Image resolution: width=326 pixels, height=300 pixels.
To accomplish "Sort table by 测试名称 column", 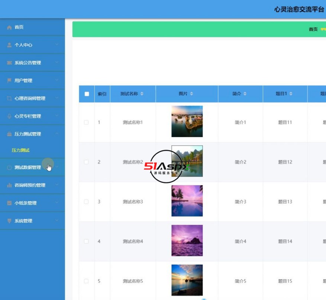I will click(x=142, y=94).
